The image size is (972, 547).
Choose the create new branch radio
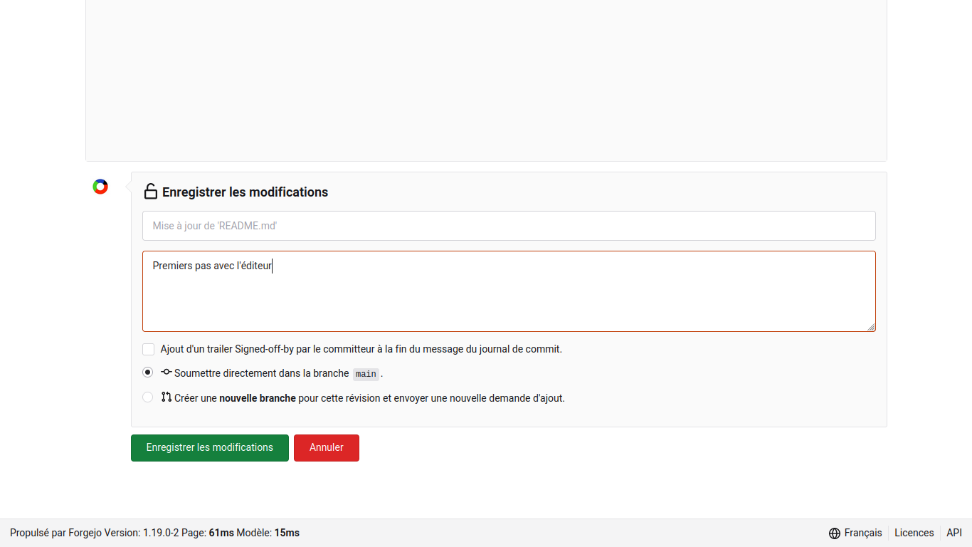[148, 397]
